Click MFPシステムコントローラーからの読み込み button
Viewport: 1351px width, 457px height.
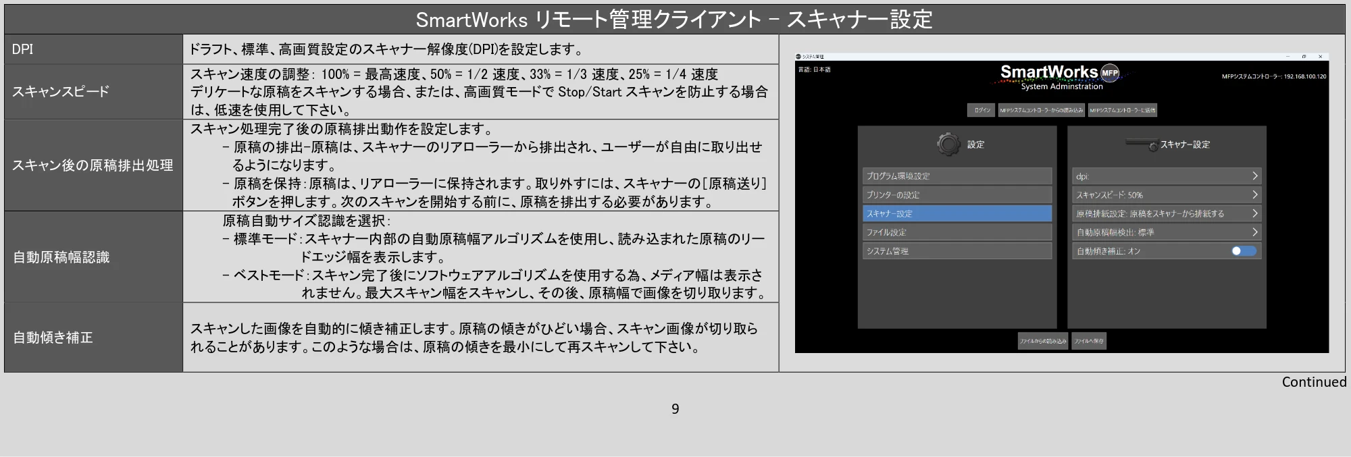1042,110
